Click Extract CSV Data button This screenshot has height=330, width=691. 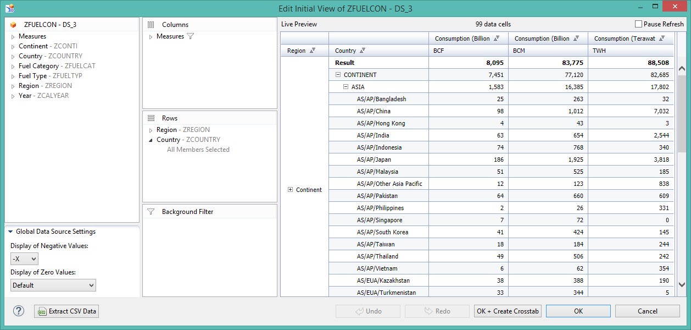(66, 311)
